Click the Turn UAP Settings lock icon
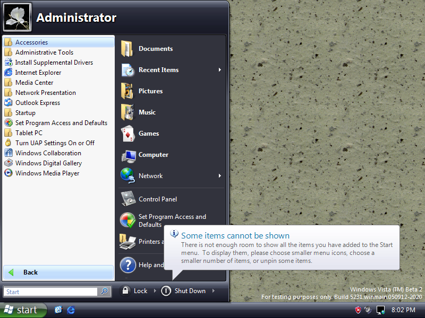 pos(8,143)
